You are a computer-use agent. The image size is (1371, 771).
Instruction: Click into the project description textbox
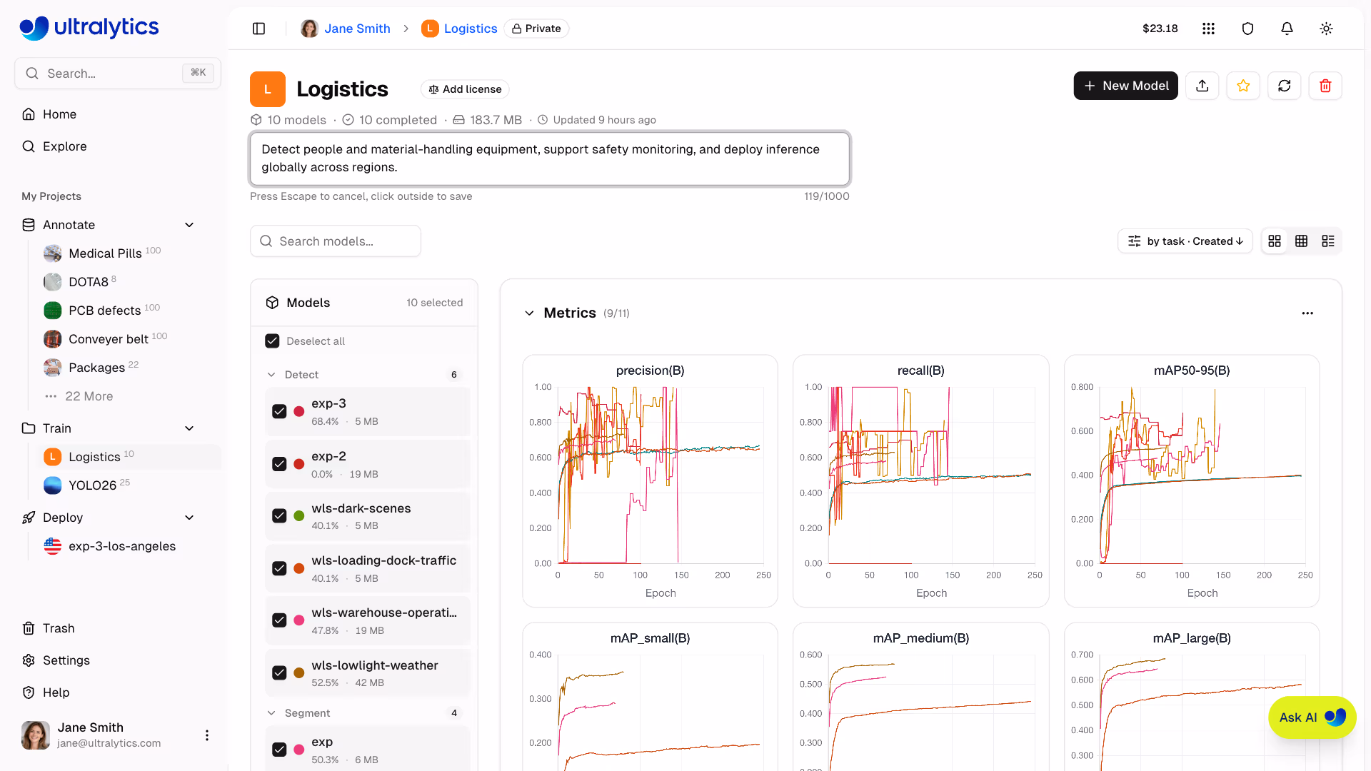click(x=550, y=158)
